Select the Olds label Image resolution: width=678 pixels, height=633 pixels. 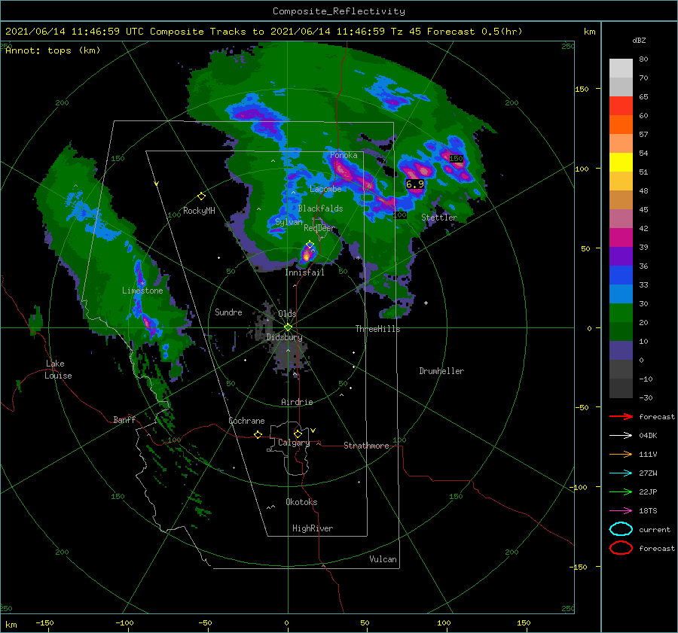point(287,314)
